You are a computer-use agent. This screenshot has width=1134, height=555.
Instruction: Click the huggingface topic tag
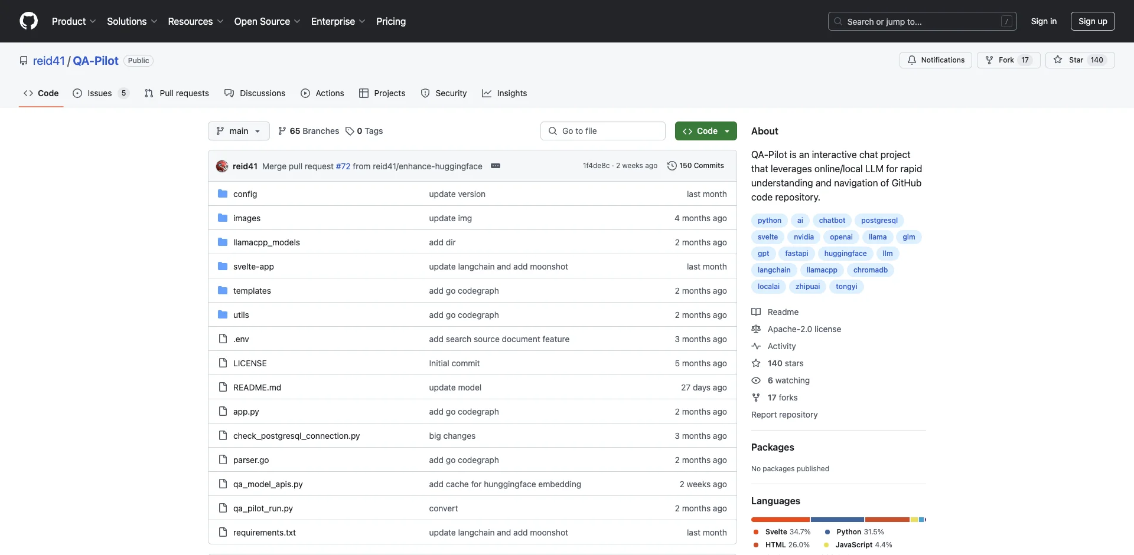845,254
